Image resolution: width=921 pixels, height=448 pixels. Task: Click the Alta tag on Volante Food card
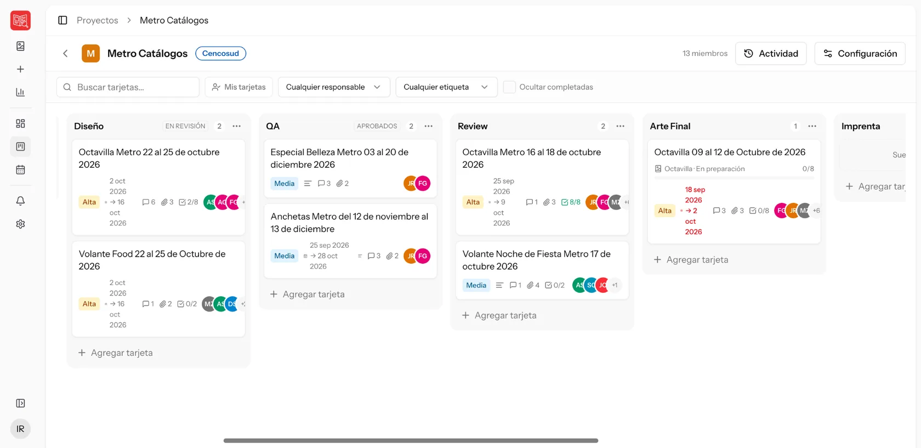[89, 304]
